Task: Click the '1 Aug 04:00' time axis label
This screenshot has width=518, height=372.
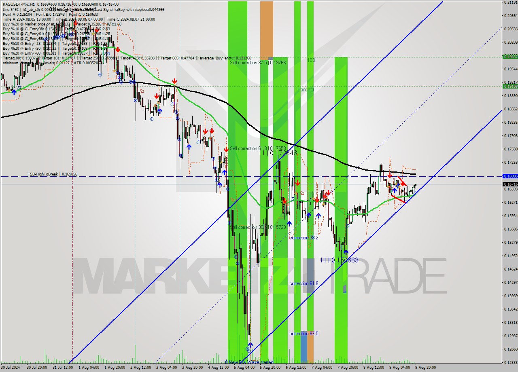Action: pyautogui.click(x=89, y=368)
